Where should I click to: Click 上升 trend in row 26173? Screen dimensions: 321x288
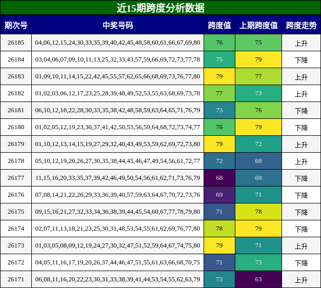[301, 246]
